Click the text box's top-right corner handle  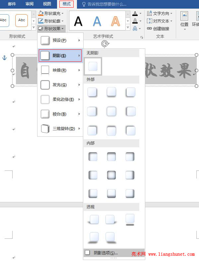point(196,55)
